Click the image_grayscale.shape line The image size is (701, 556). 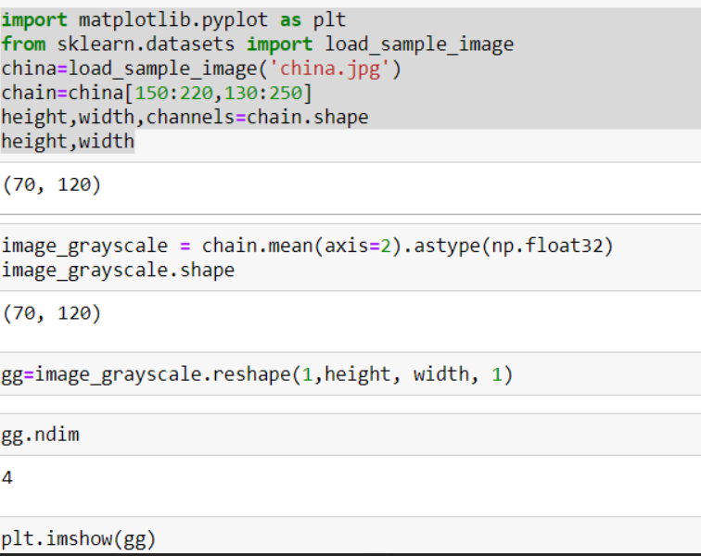tap(118, 270)
